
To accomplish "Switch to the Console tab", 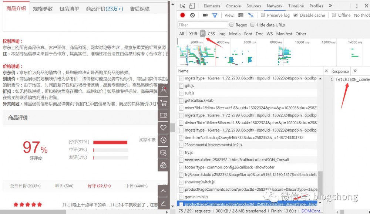I will [x=233, y=6].
